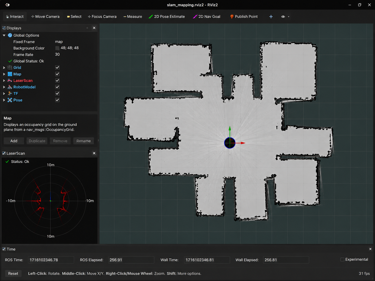Pick the Measure tool

pyautogui.click(x=133, y=17)
